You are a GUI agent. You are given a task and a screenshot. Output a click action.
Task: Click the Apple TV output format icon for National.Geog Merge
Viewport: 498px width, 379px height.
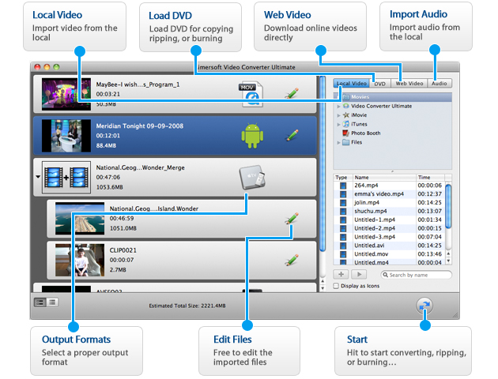(252, 177)
